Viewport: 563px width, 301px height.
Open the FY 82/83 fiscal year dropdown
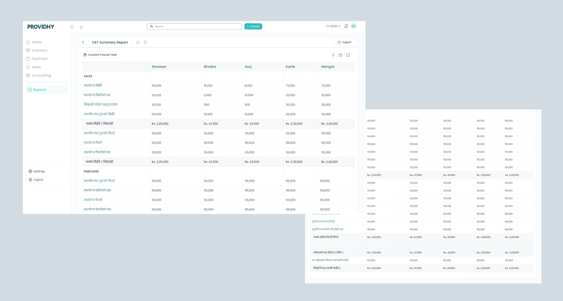tap(333, 26)
